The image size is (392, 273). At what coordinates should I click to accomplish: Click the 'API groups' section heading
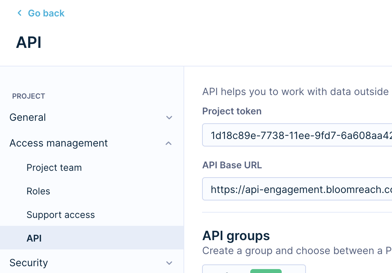(236, 236)
